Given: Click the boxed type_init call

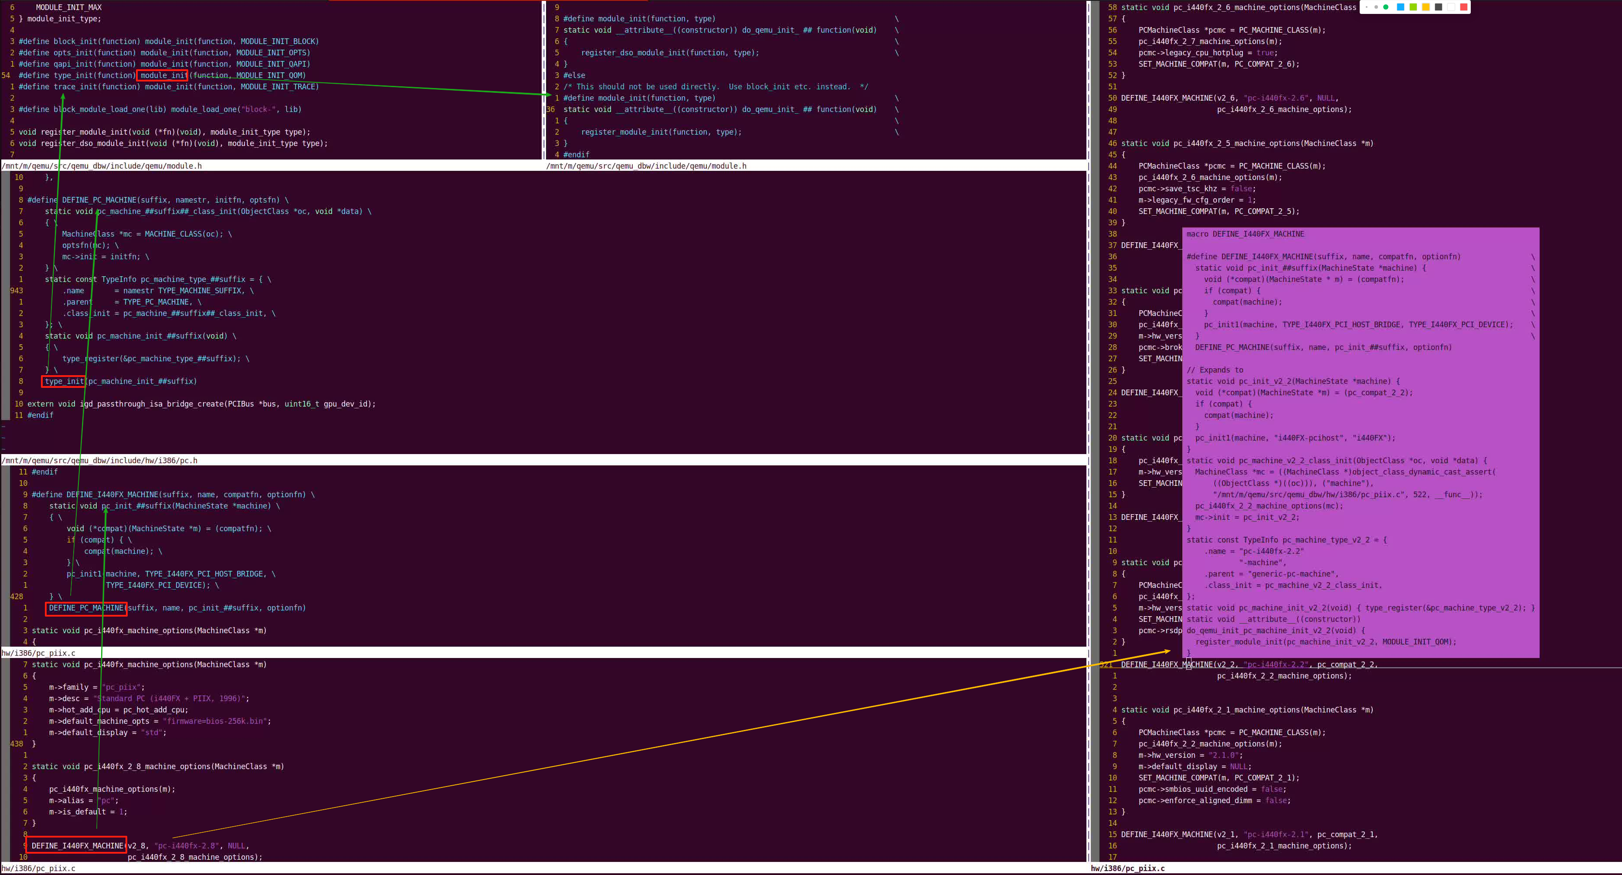Looking at the screenshot, I should (64, 381).
